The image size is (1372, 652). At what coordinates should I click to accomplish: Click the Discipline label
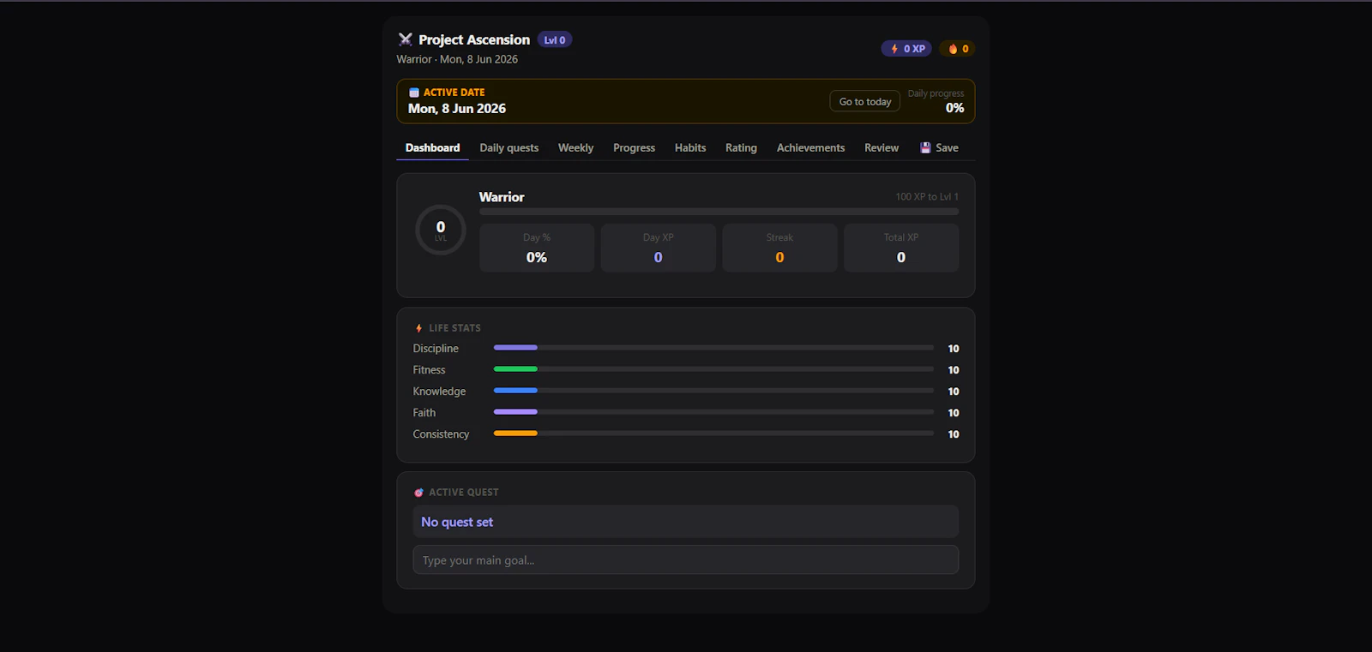436,349
